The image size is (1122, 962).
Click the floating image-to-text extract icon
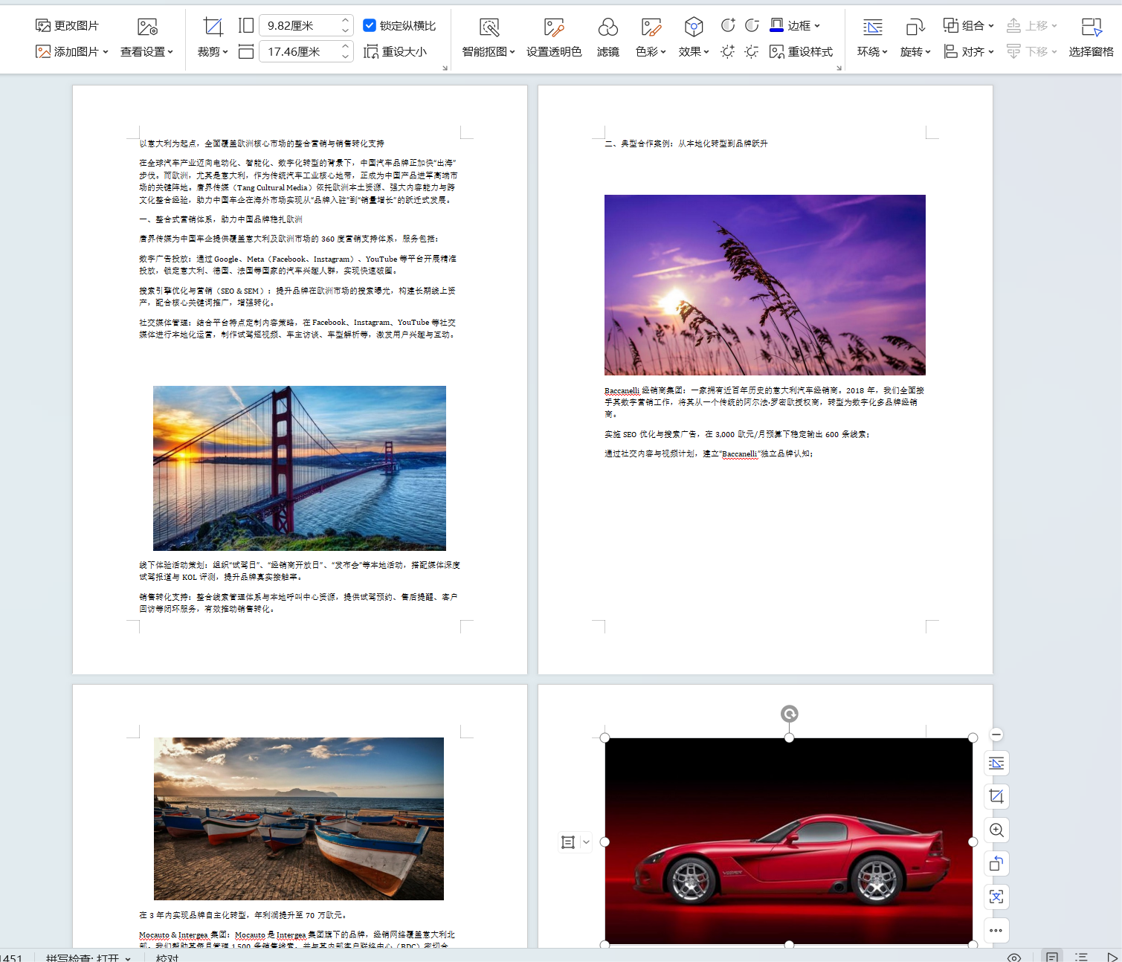(x=996, y=897)
